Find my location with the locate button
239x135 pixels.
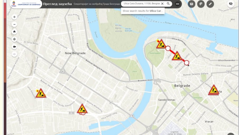coord(14,39)
